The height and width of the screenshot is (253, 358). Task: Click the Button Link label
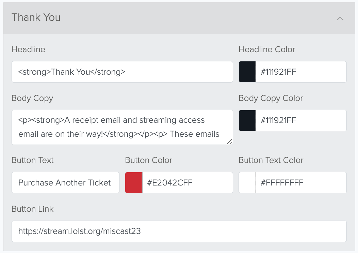pyautogui.click(x=32, y=209)
